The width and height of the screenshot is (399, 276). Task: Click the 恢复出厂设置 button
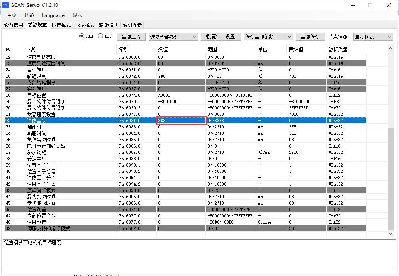(220, 36)
